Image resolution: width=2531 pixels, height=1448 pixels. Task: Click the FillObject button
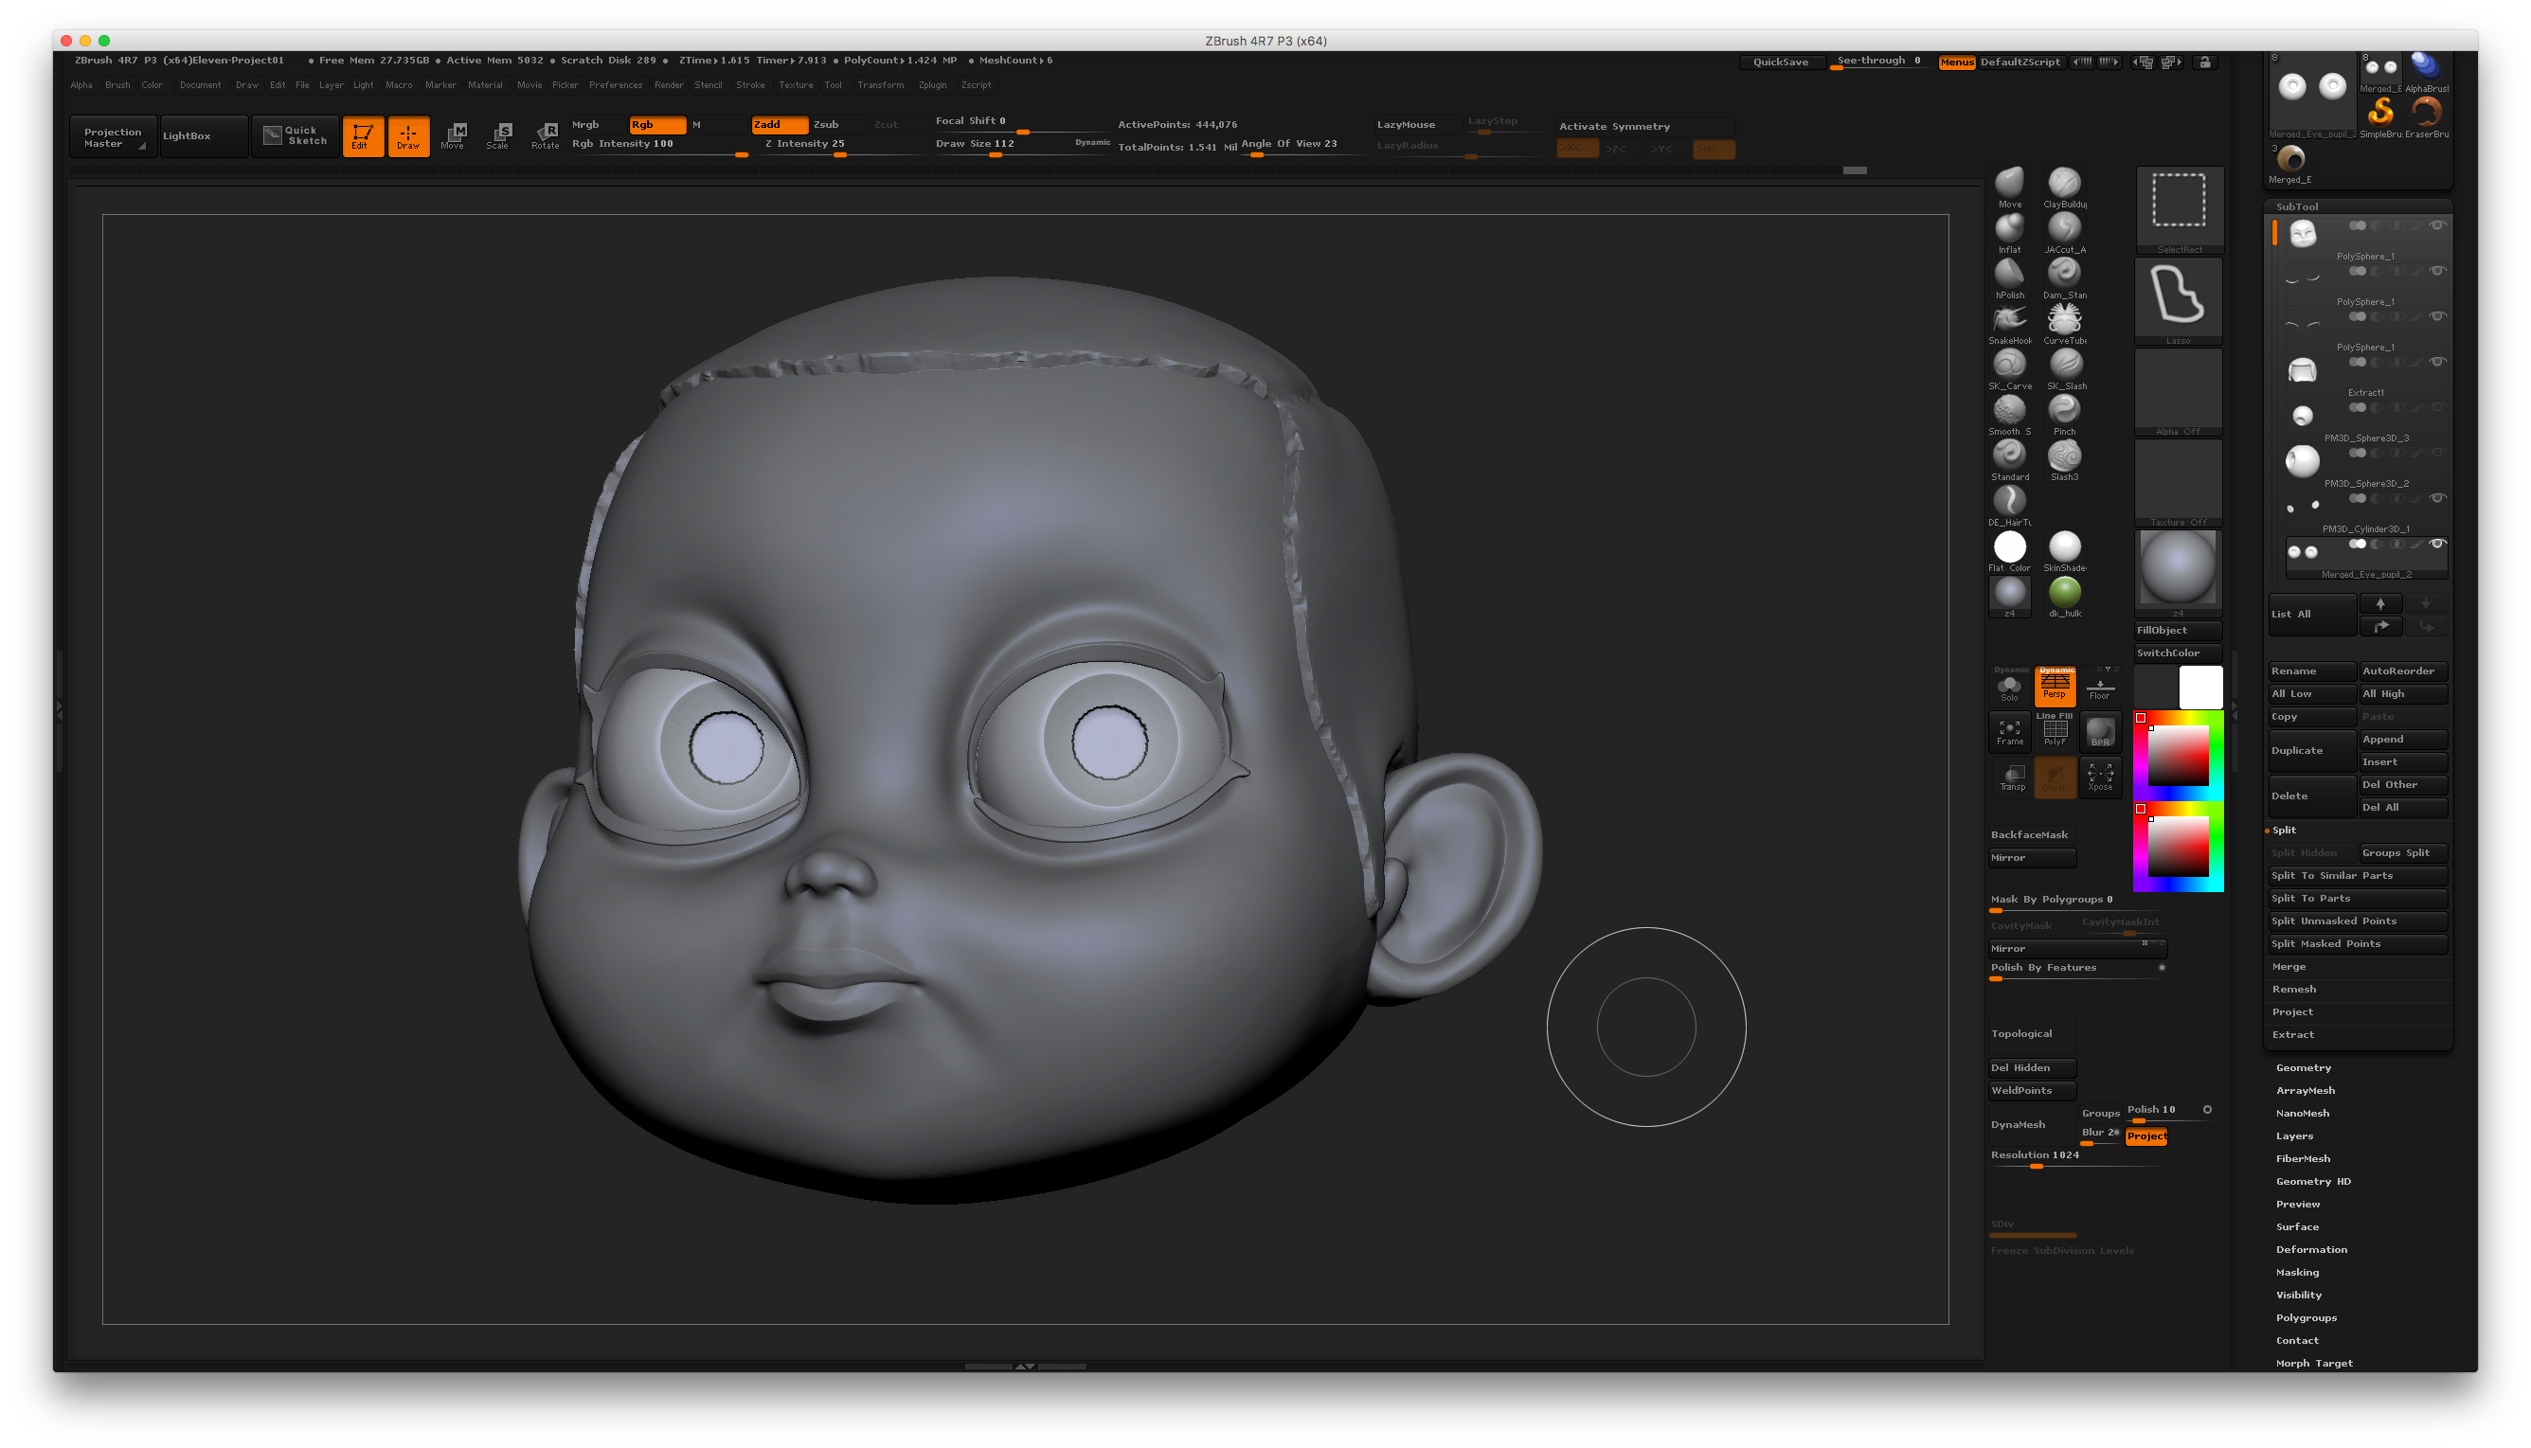tap(2177, 631)
